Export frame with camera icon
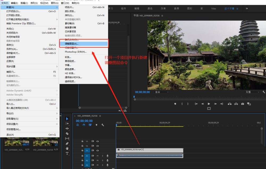Screen dimensions: 266x169 click(243, 104)
